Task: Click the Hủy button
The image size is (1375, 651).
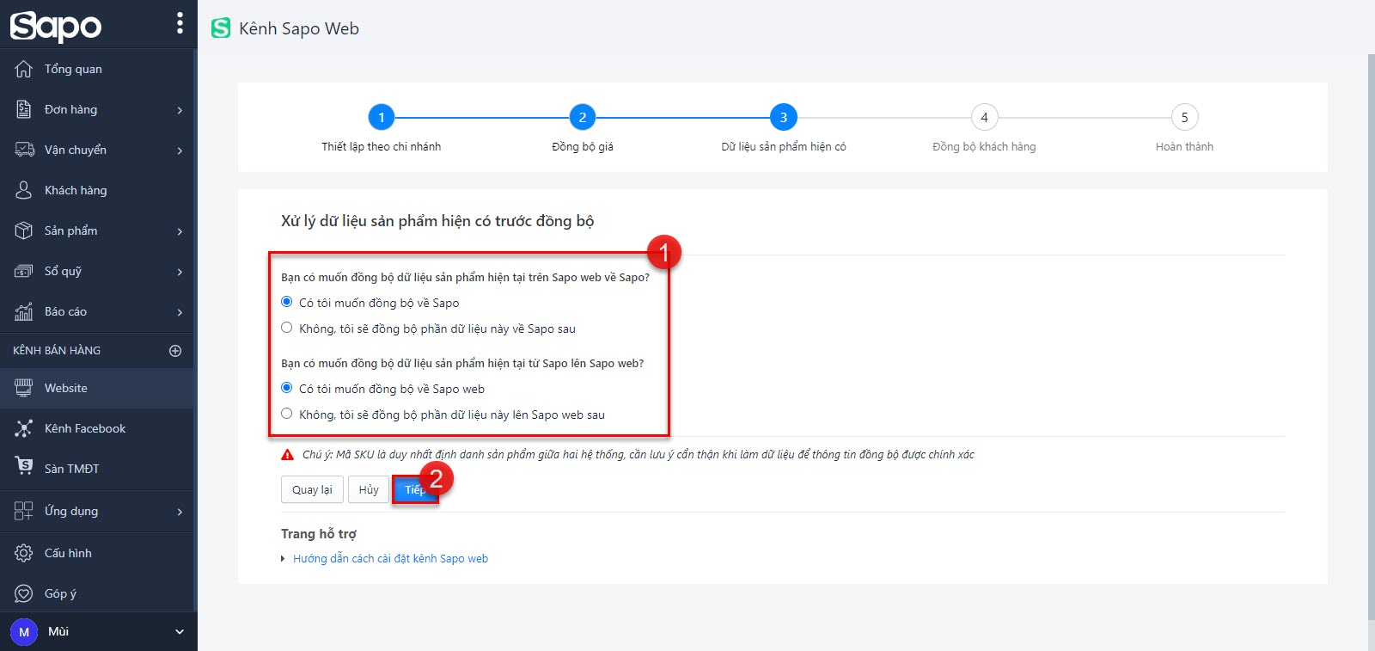Action: [369, 489]
